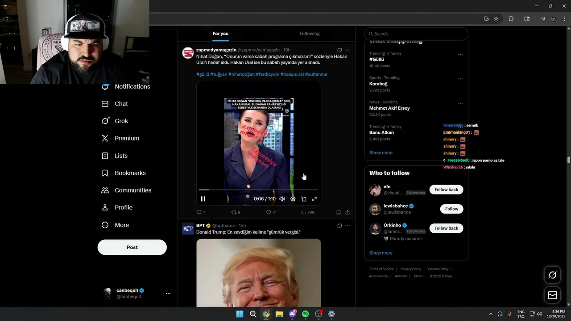Seek on the video progress bar
The width and height of the screenshot is (571, 321).
(259, 190)
